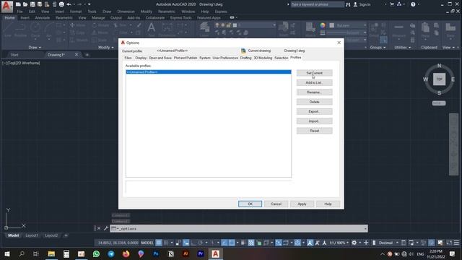This screenshot has width=462, height=260.
Task: Click the Help question mark icon in the title bar
Action: 413,4
